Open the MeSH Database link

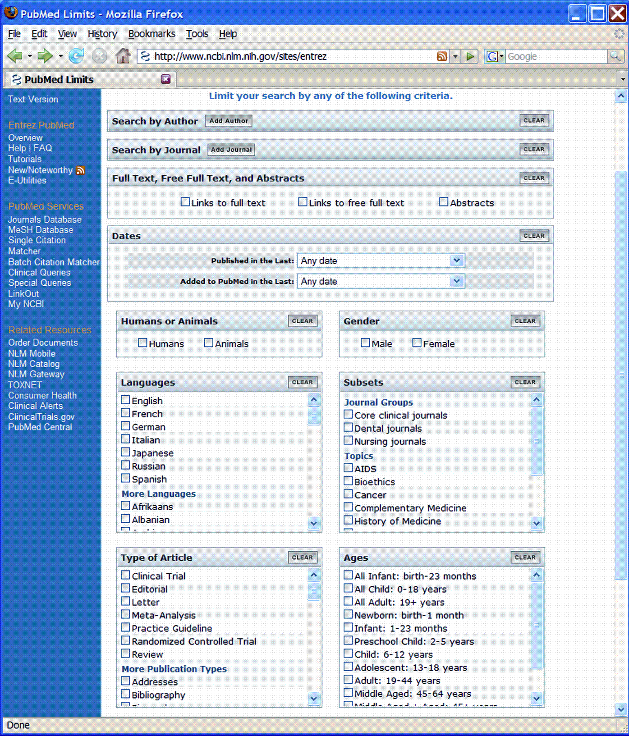pos(41,230)
